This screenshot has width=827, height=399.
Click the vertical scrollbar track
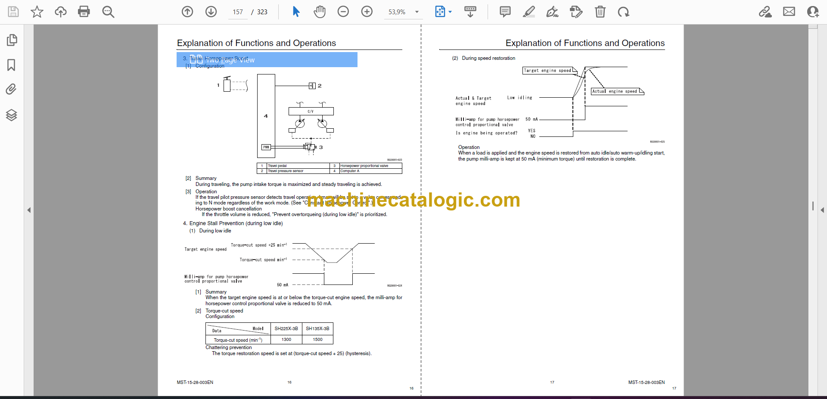[813, 210]
